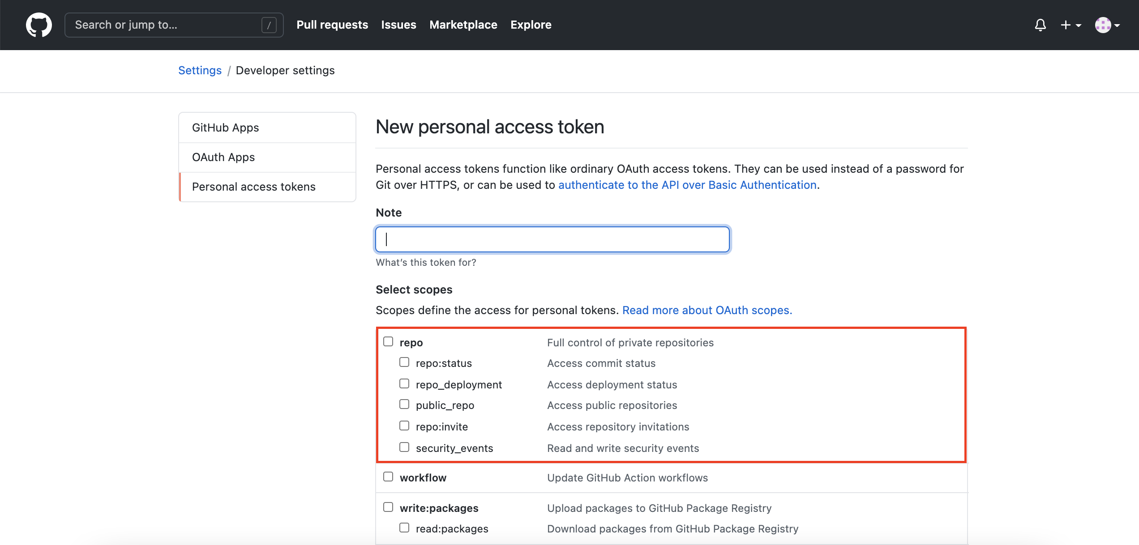Viewport: 1139px width, 545px height.
Task: Click the GitHub Octocat logo
Action: 39,25
